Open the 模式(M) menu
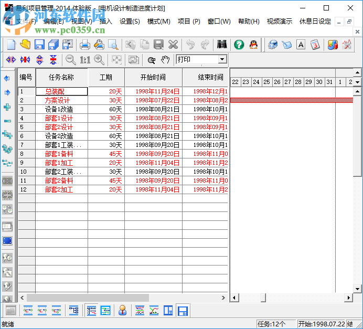363x329 pixels. pyautogui.click(x=159, y=22)
